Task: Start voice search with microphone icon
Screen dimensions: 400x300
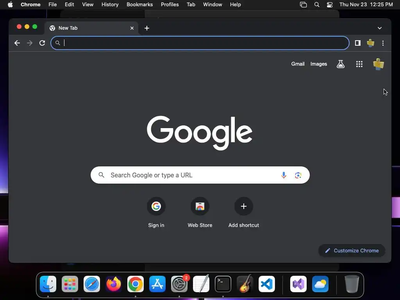Action: (x=284, y=175)
